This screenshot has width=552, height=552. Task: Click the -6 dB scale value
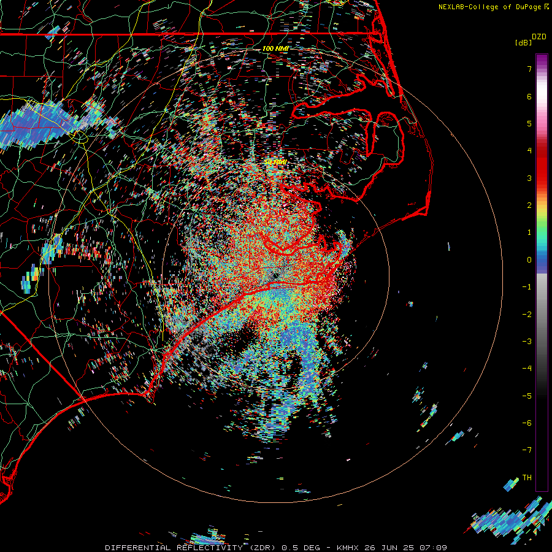click(x=527, y=423)
